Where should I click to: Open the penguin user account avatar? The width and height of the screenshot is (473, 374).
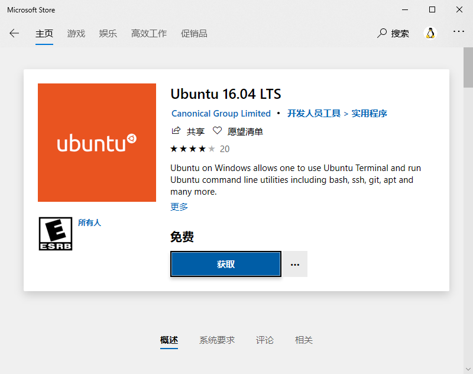tap(430, 33)
